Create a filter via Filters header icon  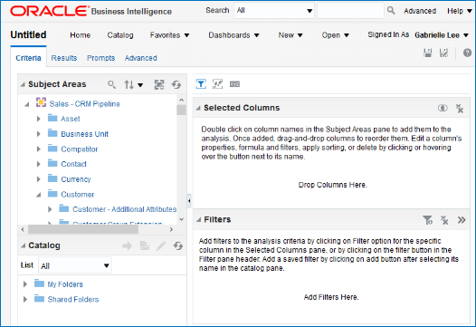pos(427,220)
